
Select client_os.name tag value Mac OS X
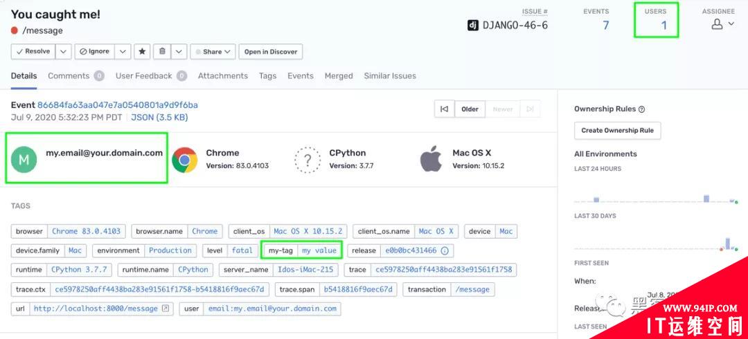436,231
